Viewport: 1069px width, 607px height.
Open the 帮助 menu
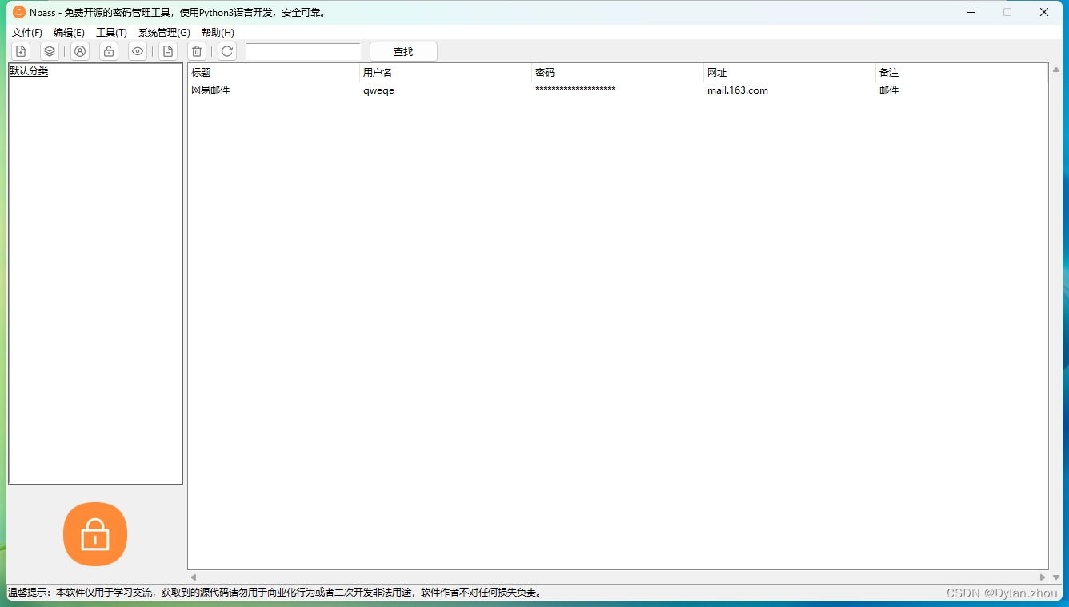point(217,33)
